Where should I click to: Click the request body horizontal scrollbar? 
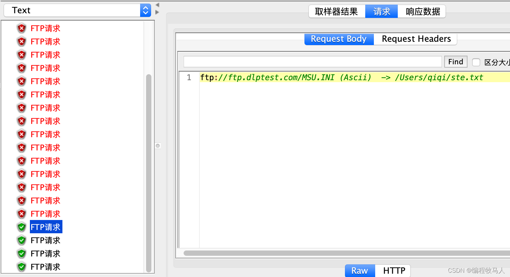[347, 253]
